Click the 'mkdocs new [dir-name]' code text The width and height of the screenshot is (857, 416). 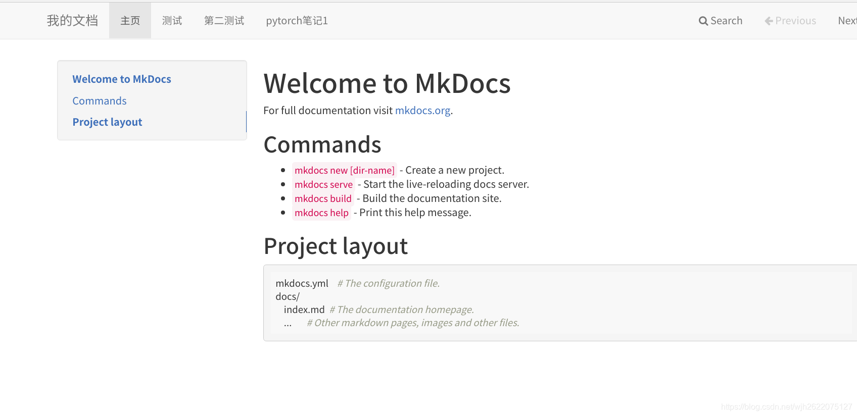[x=345, y=171]
